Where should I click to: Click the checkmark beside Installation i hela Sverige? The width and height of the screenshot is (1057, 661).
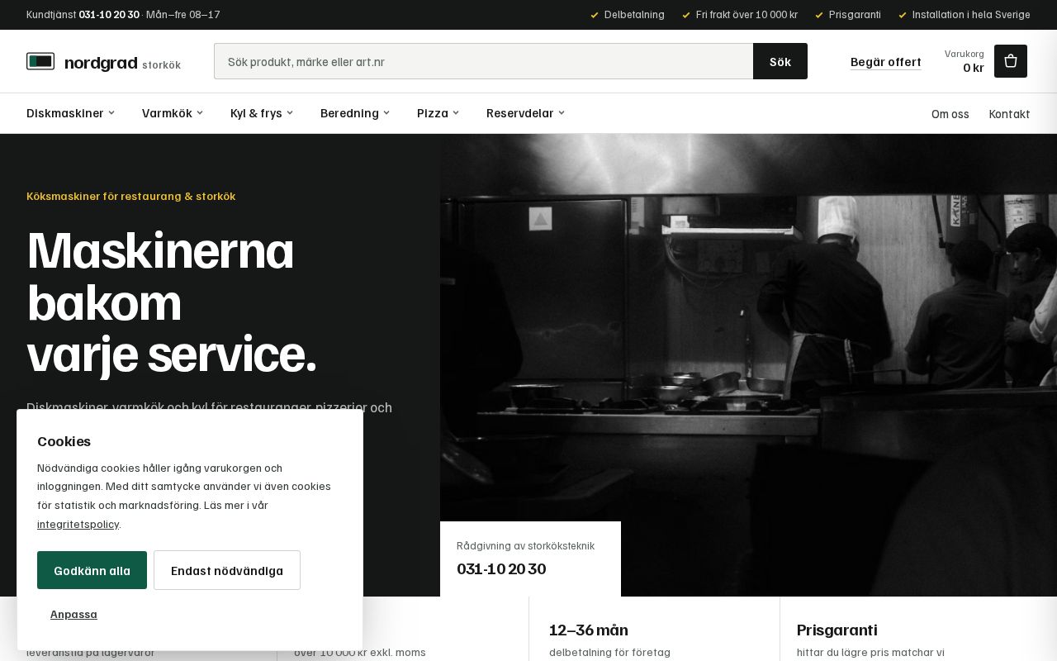pyautogui.click(x=903, y=15)
